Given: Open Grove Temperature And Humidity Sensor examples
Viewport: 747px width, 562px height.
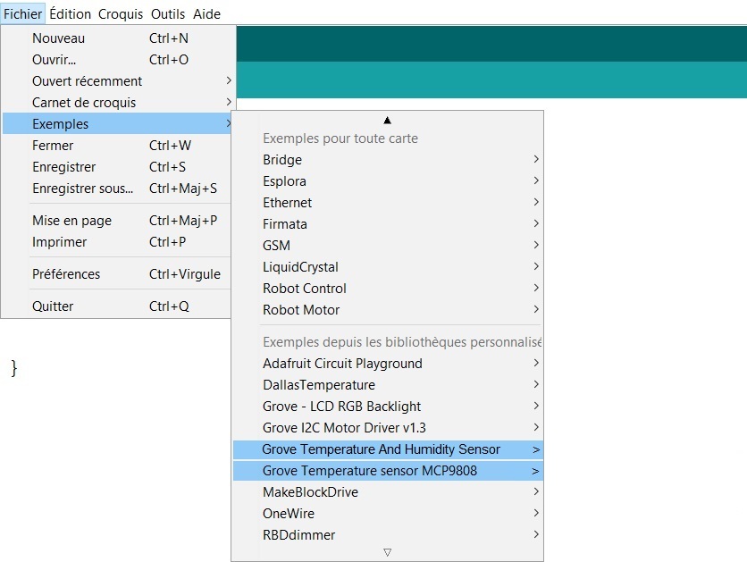Looking at the screenshot, I should coord(388,449).
